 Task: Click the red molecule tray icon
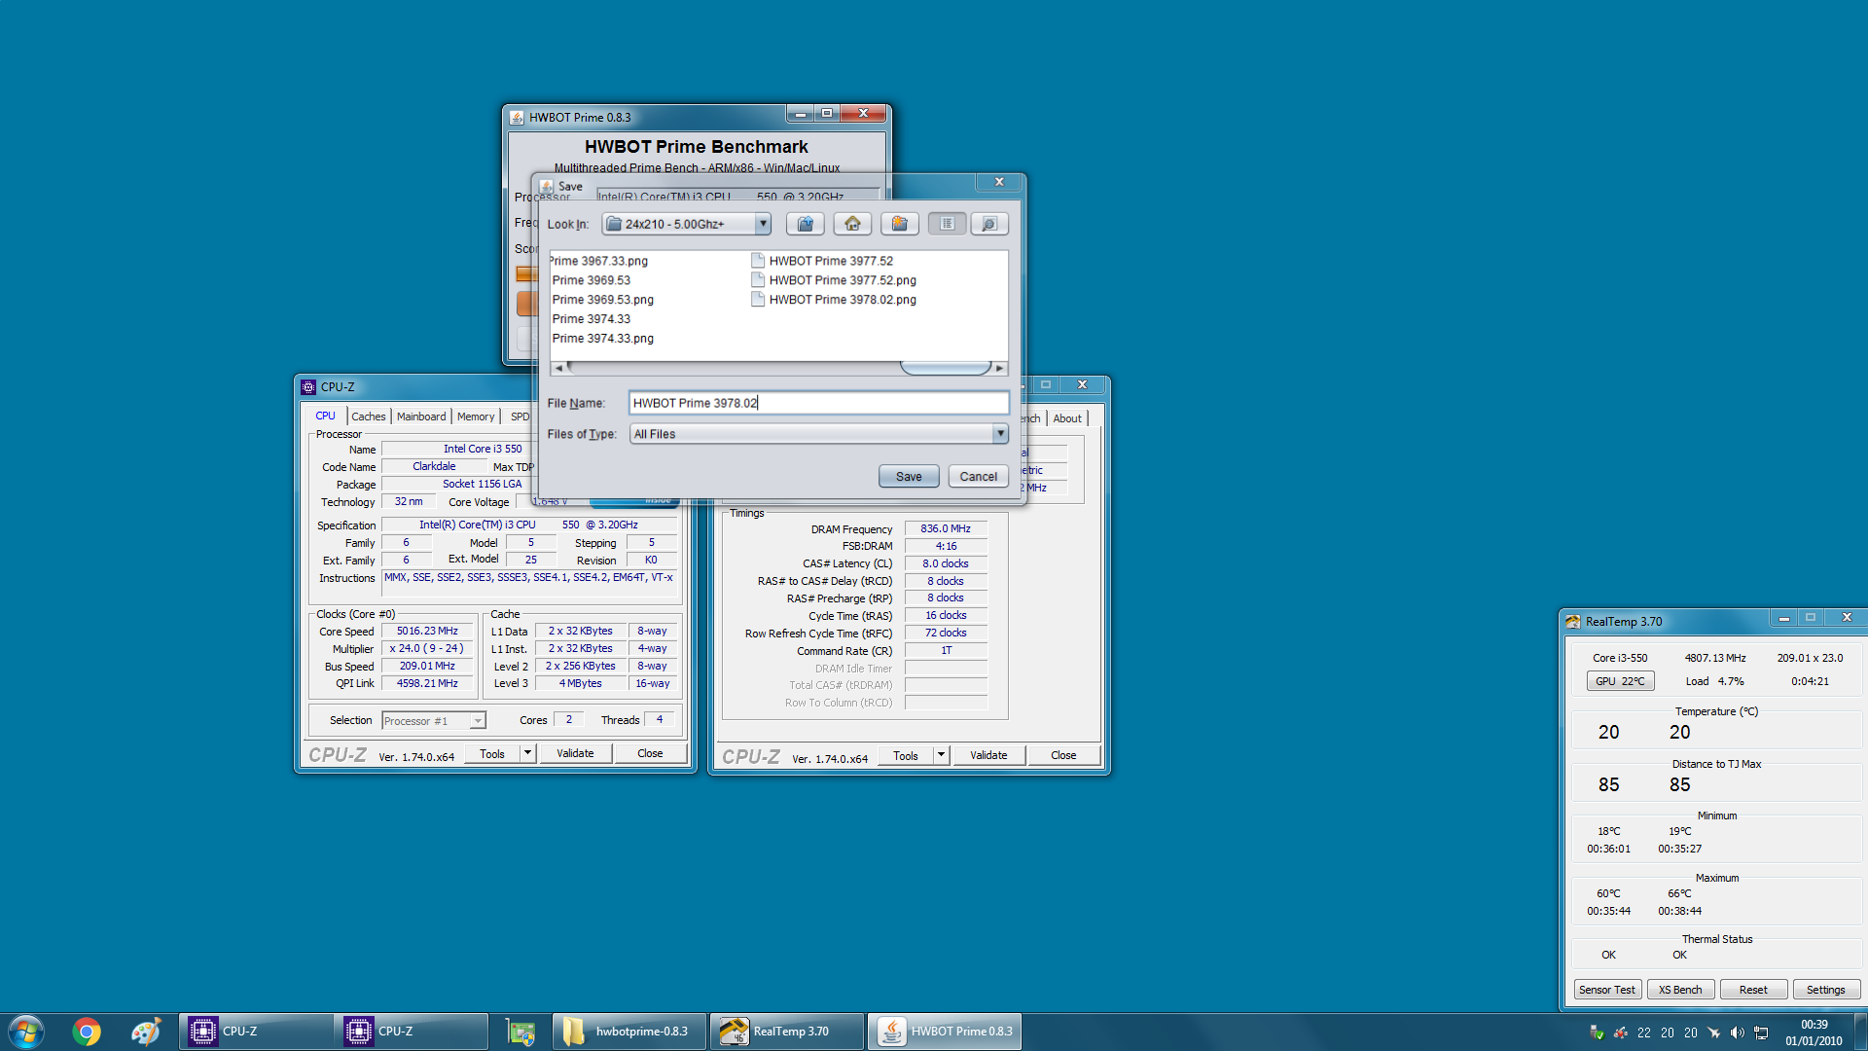point(1621,1033)
